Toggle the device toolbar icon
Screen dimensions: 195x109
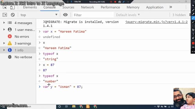[x=12, y=7]
